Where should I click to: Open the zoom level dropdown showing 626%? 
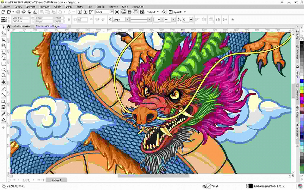coord(112,11)
